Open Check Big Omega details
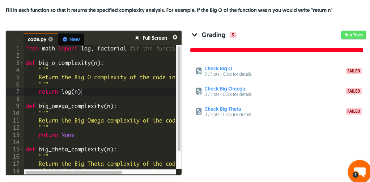Image resolution: width=370 pixels, height=182 pixels. click(x=225, y=89)
